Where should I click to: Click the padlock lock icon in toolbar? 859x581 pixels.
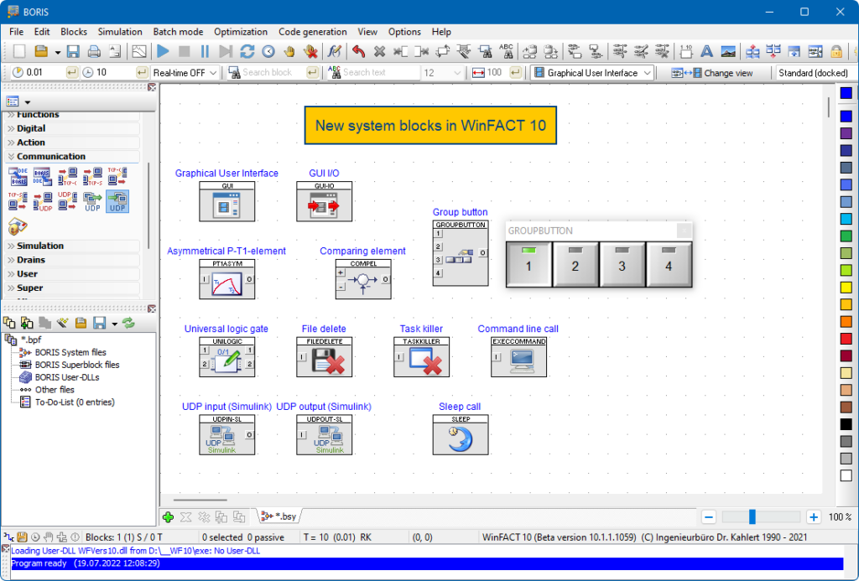836,51
